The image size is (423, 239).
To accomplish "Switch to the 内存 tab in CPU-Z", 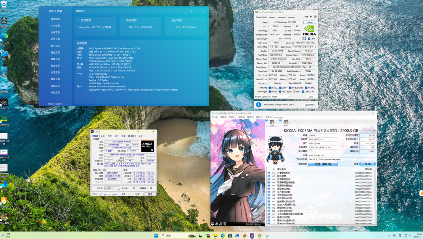I will pyautogui.click(x=110, y=136).
